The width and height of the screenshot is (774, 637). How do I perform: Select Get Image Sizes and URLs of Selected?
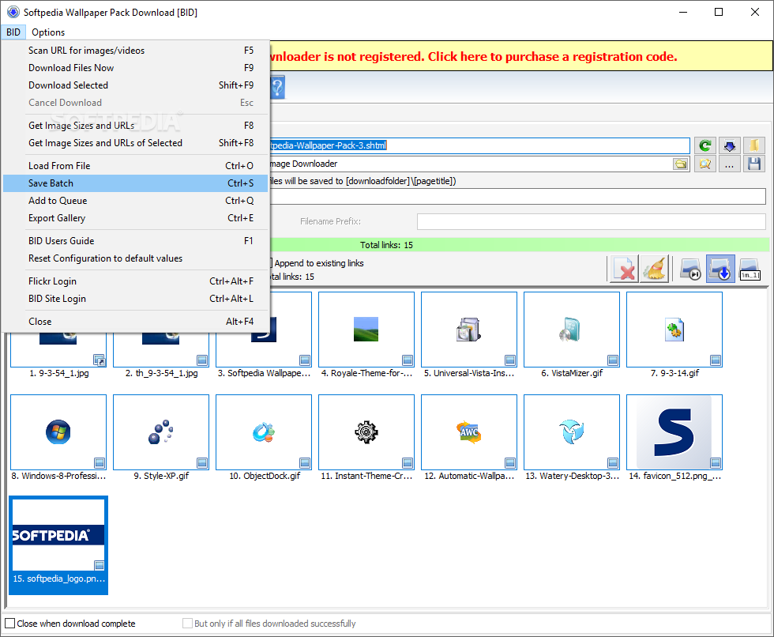pyautogui.click(x=136, y=143)
